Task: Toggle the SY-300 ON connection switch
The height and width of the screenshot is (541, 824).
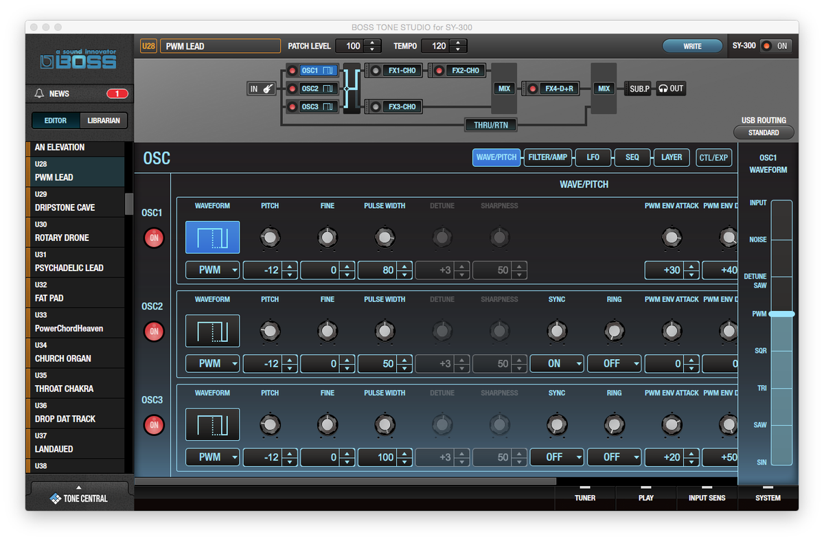Action: [x=775, y=46]
